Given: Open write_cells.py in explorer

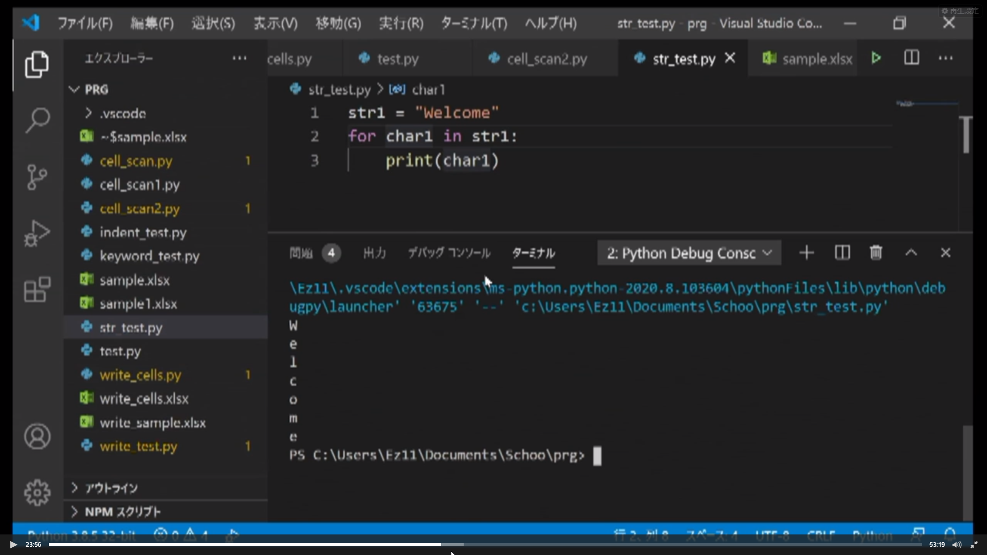Looking at the screenshot, I should [166, 375].
